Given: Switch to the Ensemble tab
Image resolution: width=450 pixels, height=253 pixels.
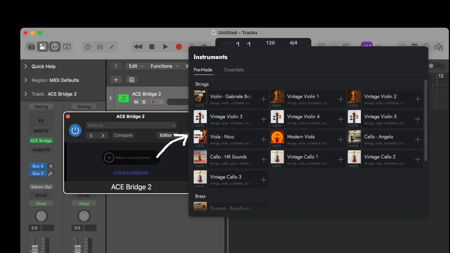Looking at the screenshot, I should pos(234,70).
